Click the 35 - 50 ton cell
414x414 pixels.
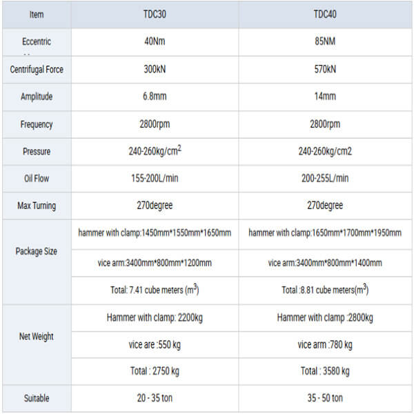(x=324, y=398)
